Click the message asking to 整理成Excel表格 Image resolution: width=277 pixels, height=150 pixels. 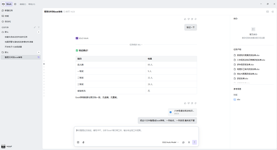click(167, 121)
